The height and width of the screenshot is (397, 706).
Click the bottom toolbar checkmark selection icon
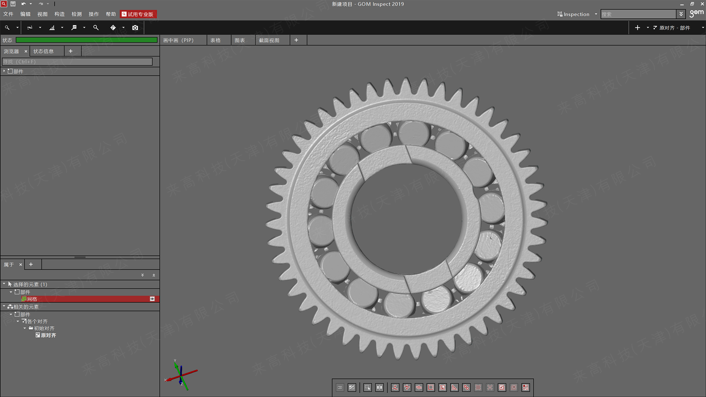tap(502, 387)
